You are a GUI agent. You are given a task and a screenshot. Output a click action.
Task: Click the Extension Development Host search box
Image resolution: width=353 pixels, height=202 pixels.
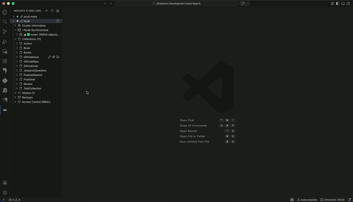(176, 4)
